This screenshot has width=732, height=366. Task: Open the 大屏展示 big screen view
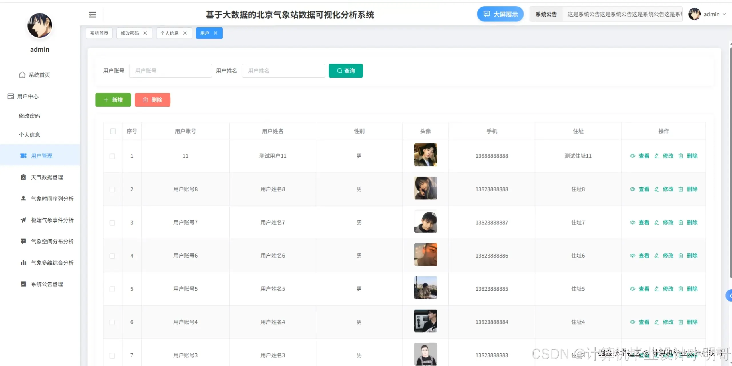(x=500, y=14)
